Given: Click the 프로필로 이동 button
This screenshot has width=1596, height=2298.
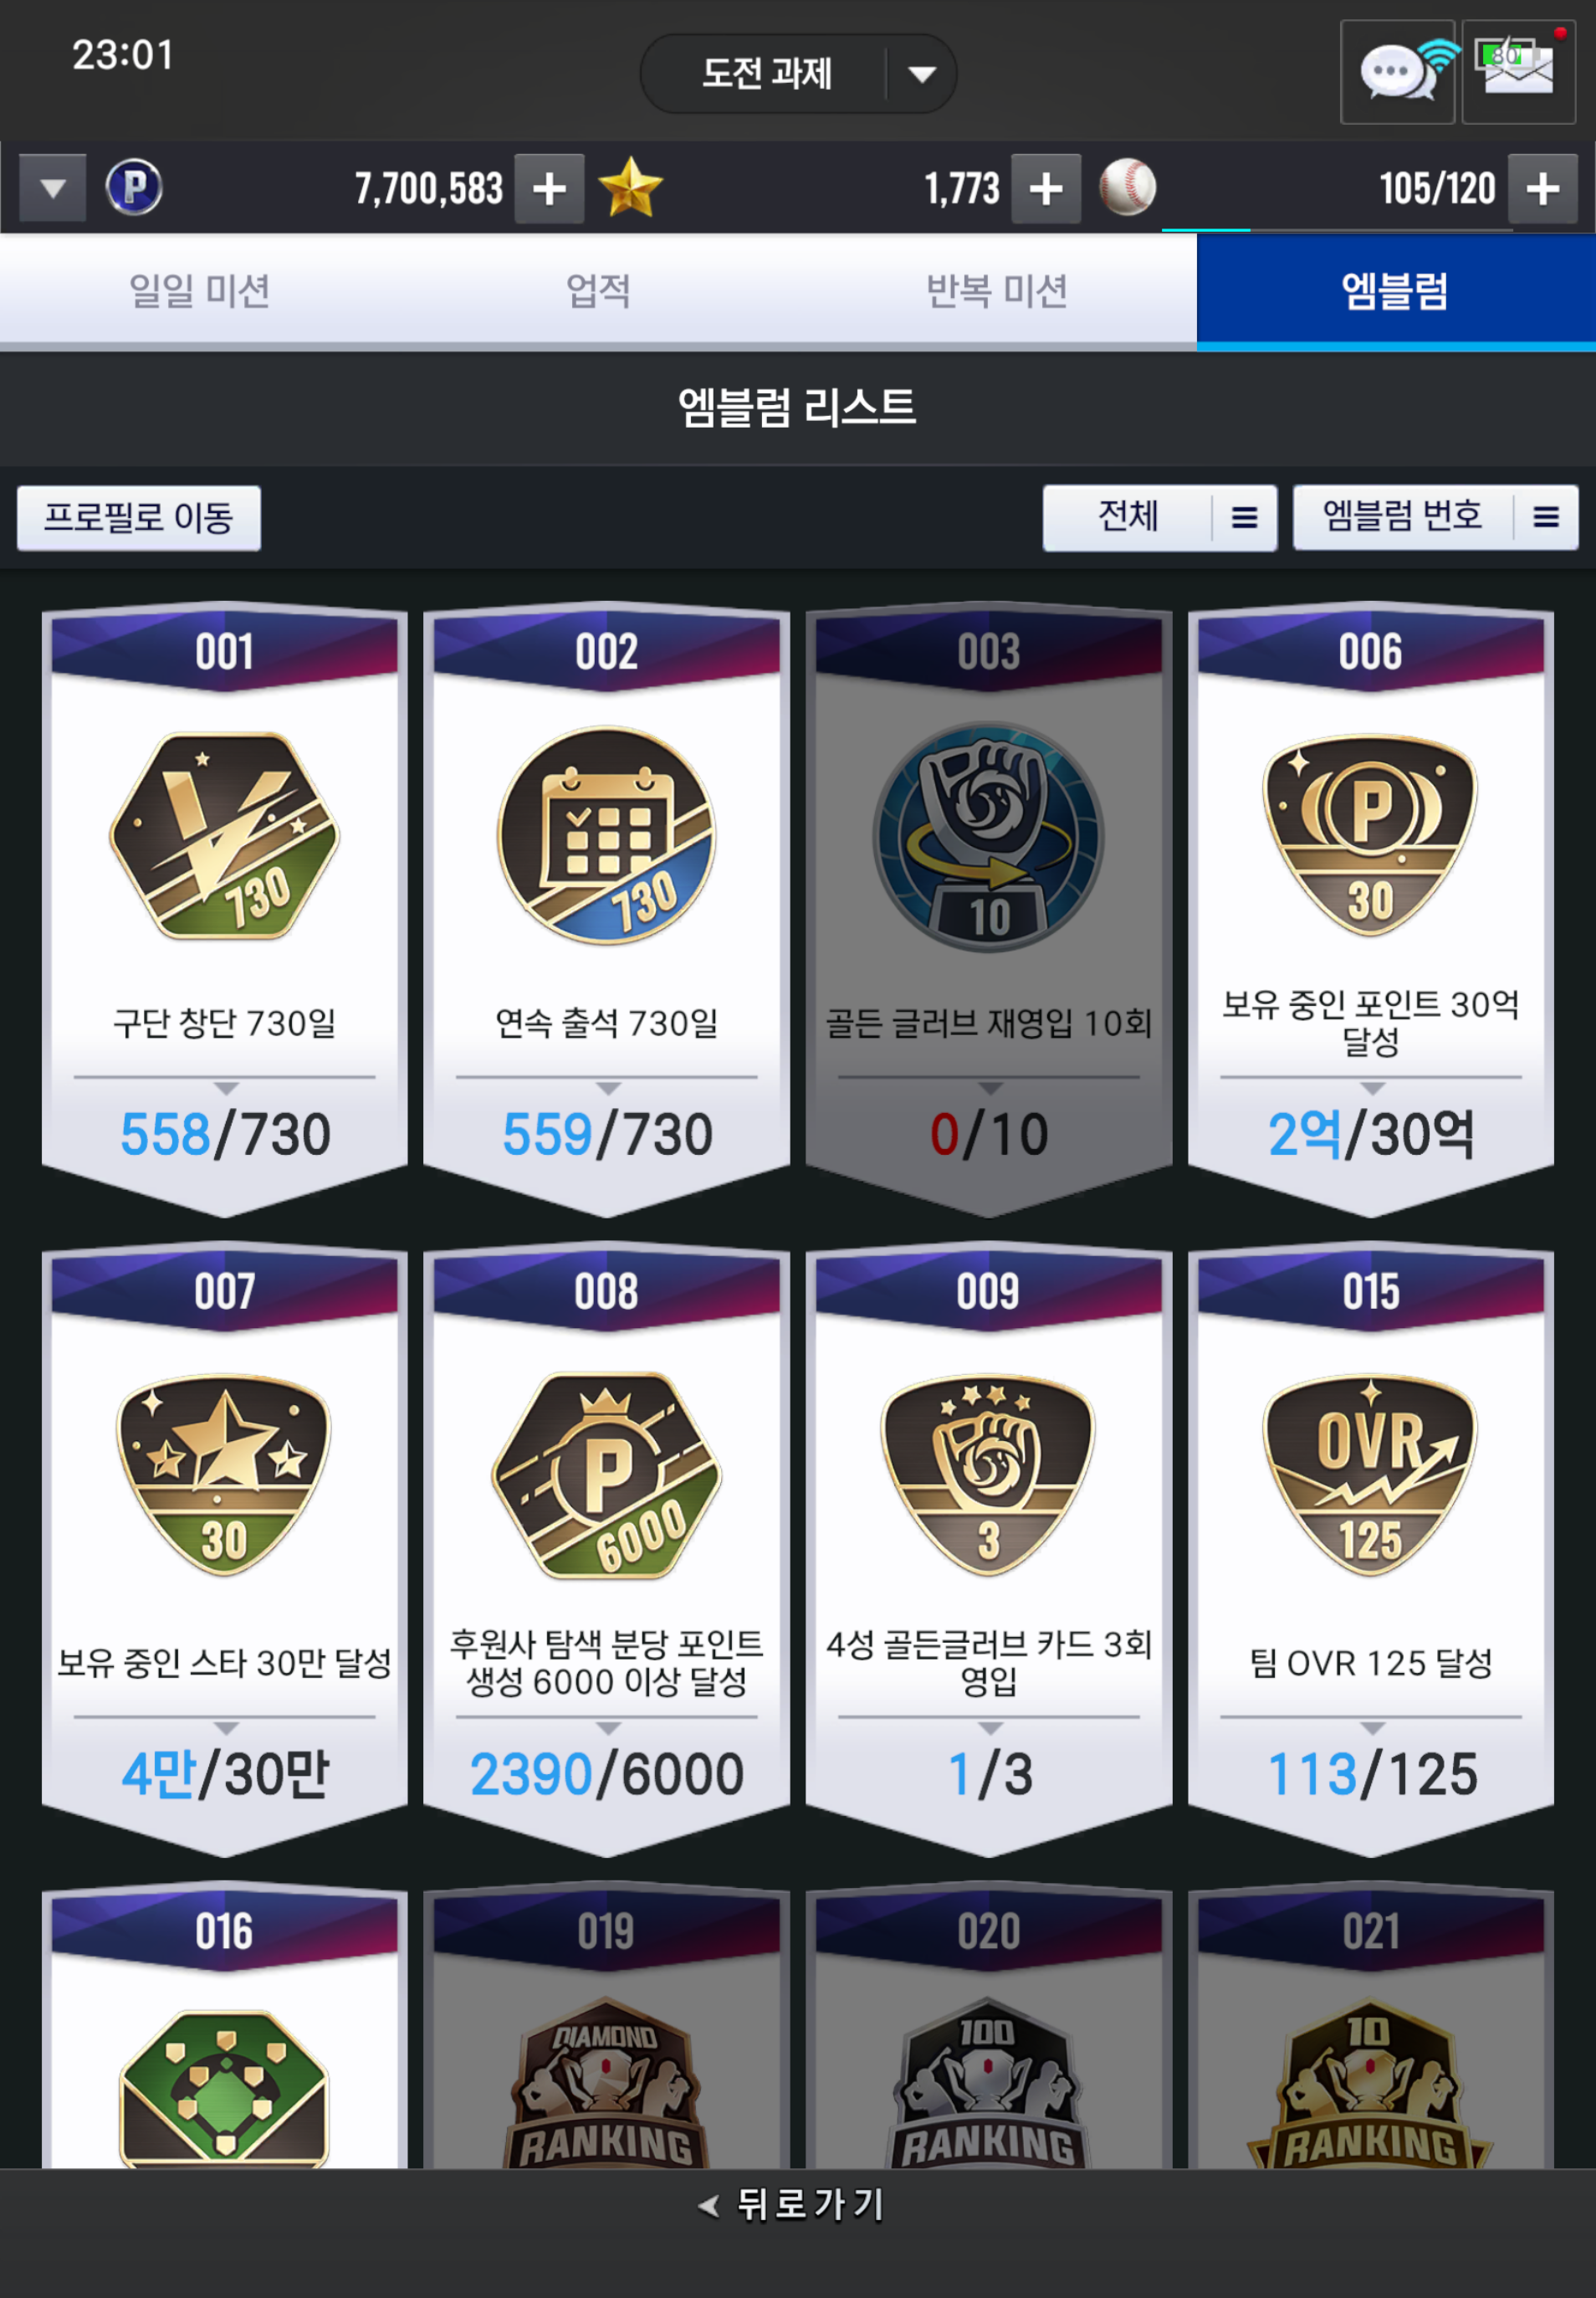Looking at the screenshot, I should pos(139,517).
